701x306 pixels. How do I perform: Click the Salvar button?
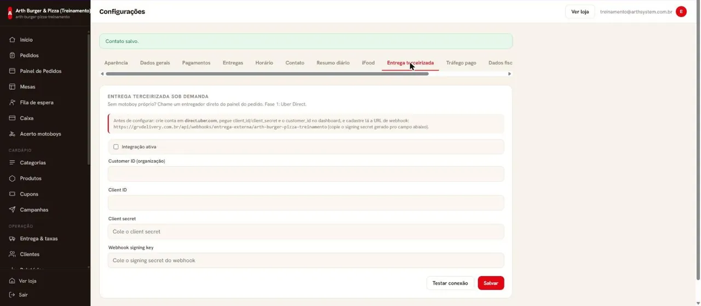(491, 283)
